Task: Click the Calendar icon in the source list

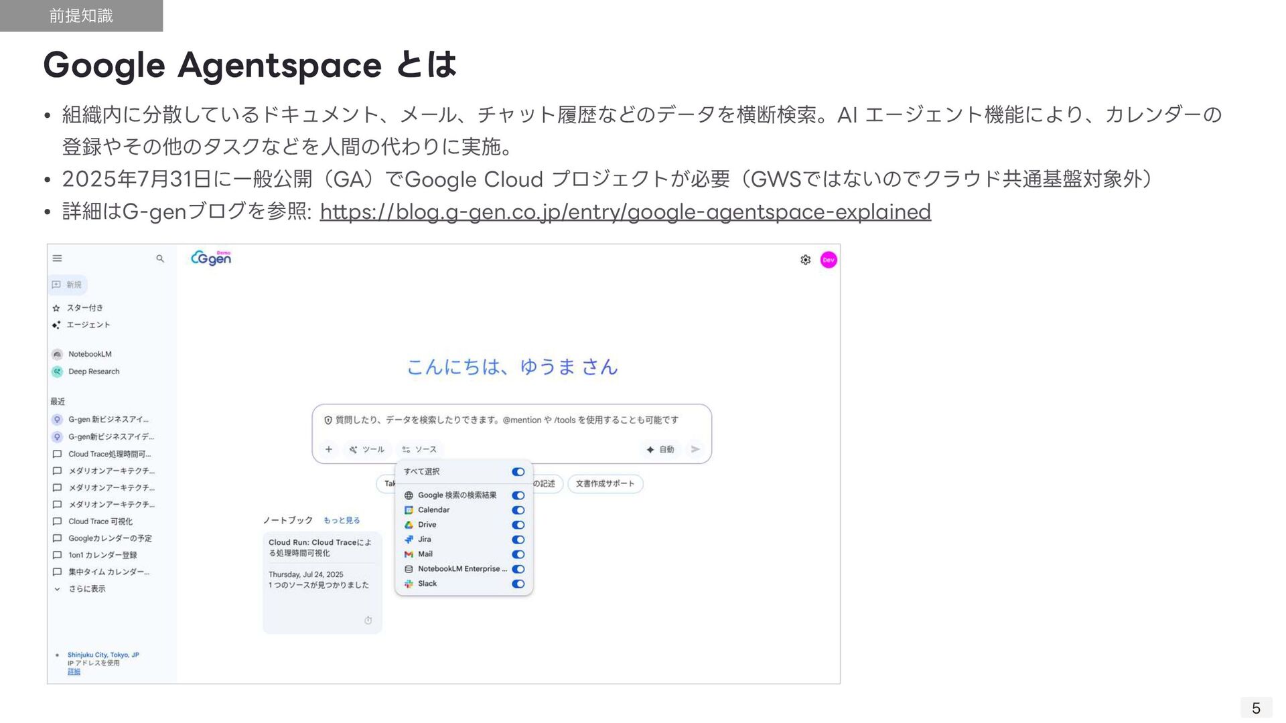Action: (x=409, y=510)
